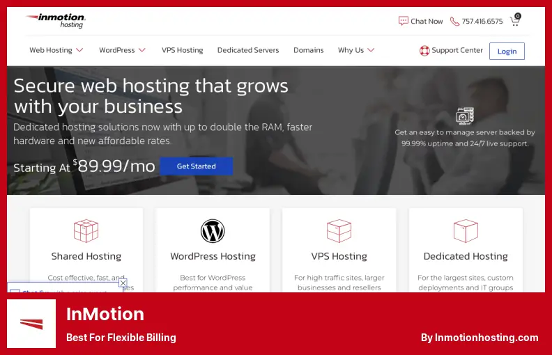The height and width of the screenshot is (355, 552).
Task: Click '99.99% uptime and 24/7 live support' text
Action: tap(465, 144)
